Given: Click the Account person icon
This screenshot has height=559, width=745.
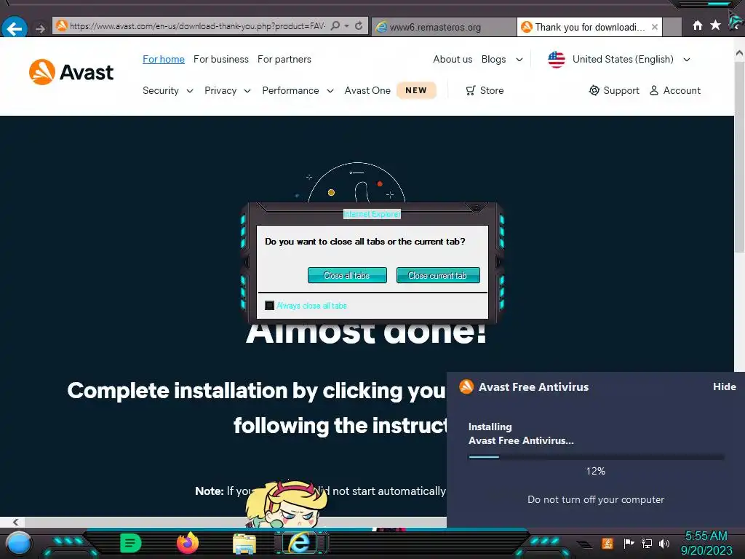Looking at the screenshot, I should [x=654, y=90].
